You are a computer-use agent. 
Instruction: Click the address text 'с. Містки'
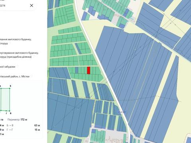24,77
